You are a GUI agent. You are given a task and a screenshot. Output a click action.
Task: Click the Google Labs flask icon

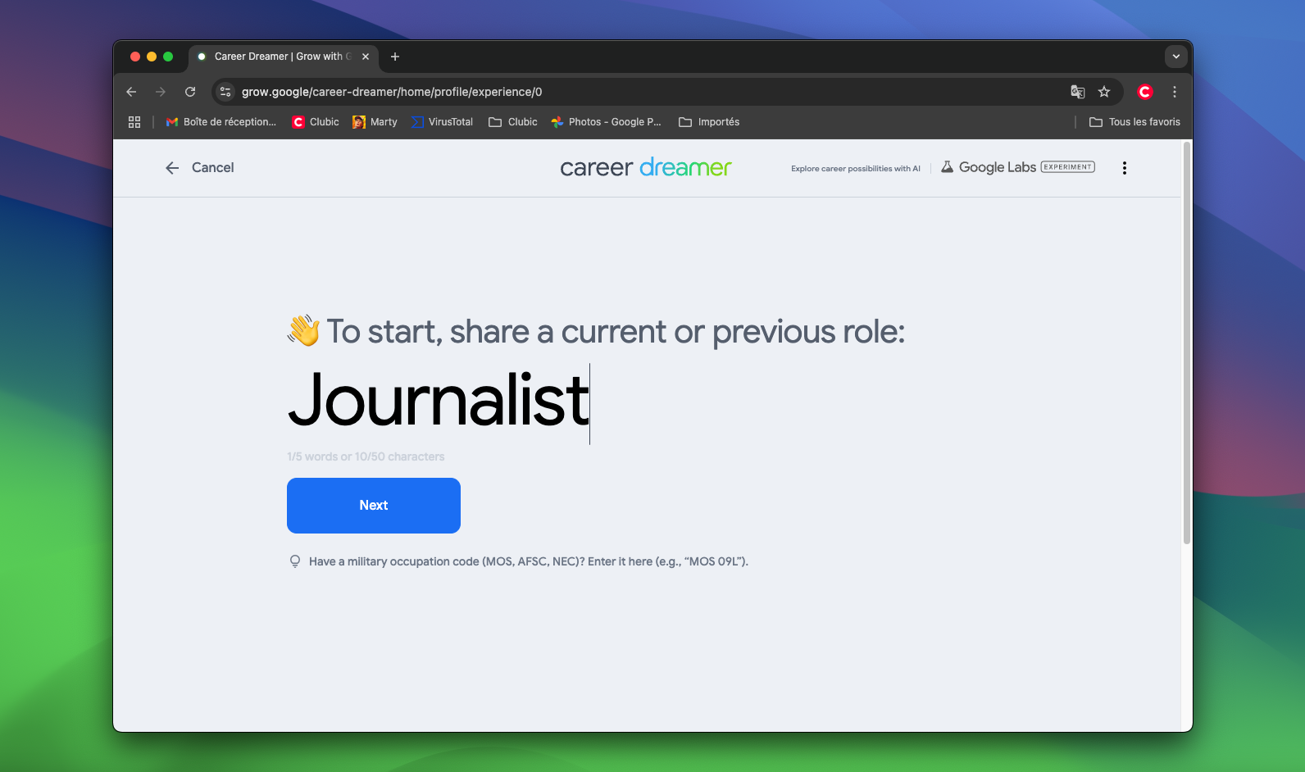pyautogui.click(x=947, y=167)
